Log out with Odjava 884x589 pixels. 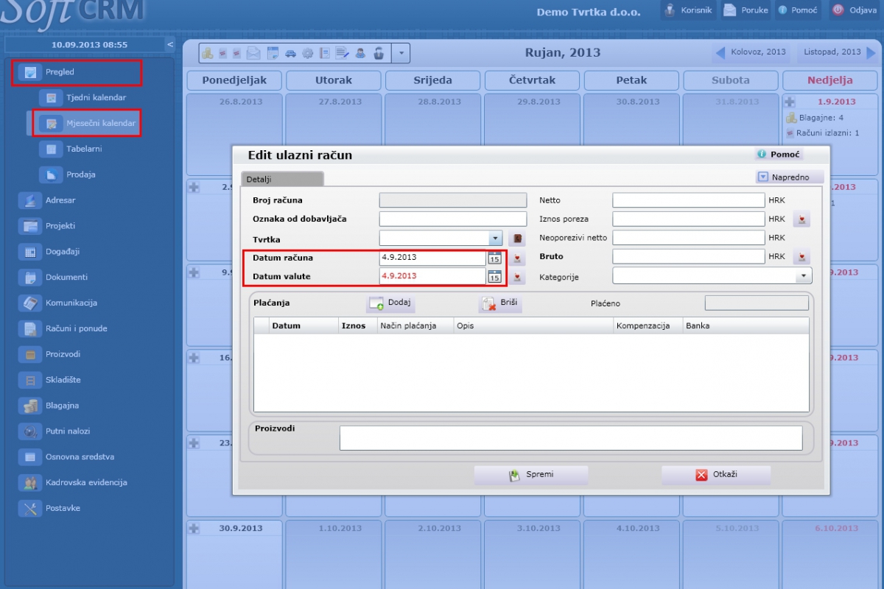[855, 10]
